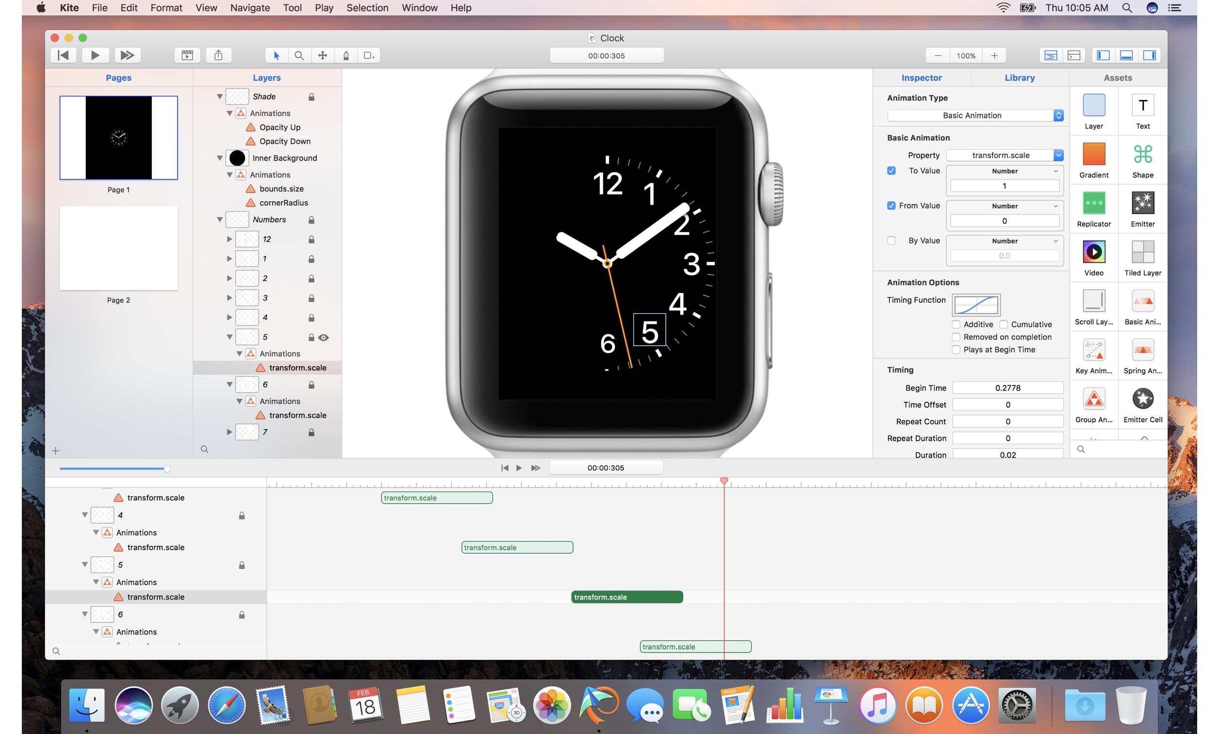Select the Emitter asset icon

tap(1142, 203)
